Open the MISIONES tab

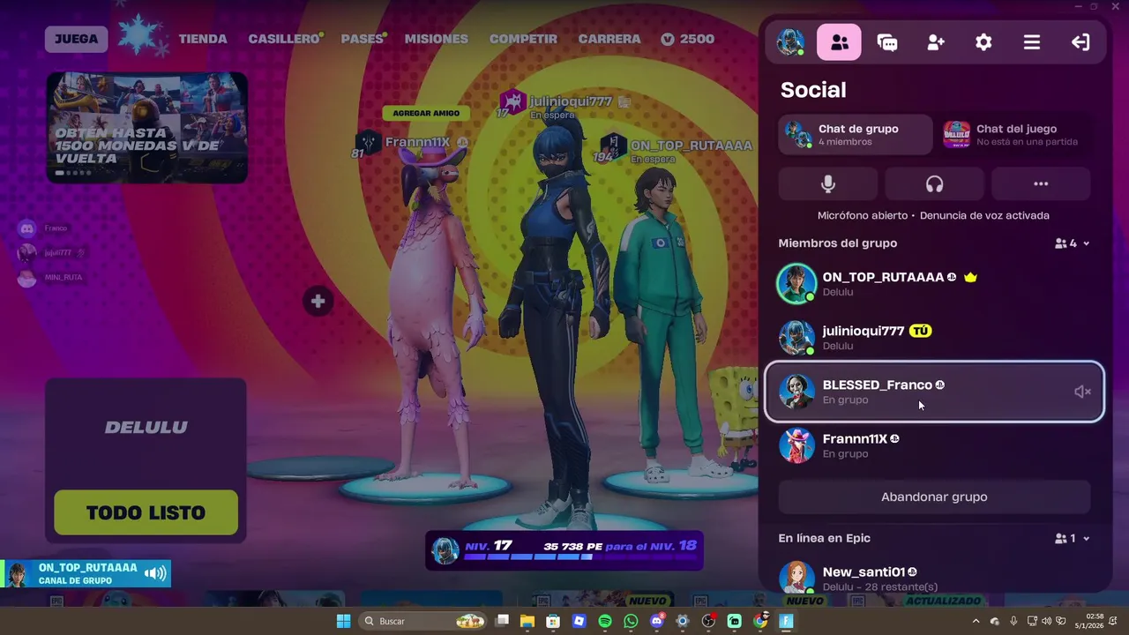pos(436,39)
